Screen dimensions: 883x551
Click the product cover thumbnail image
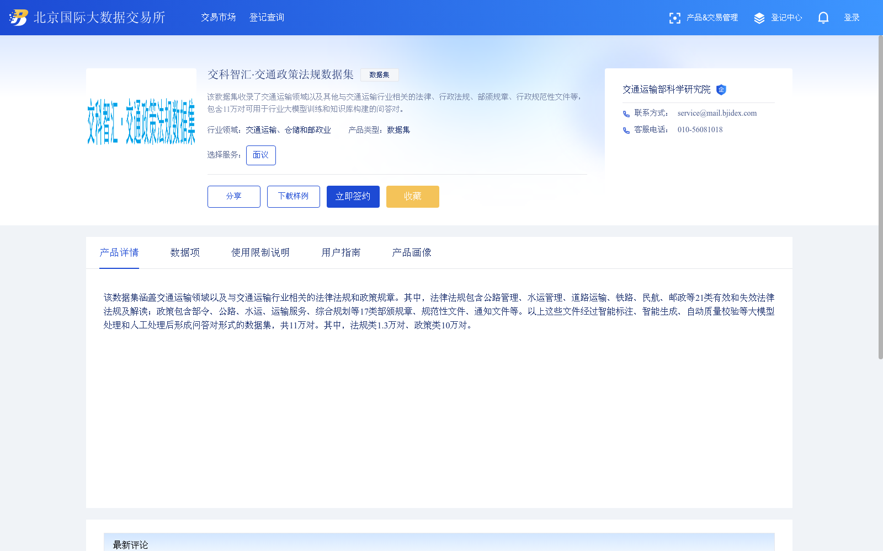tap(141, 122)
